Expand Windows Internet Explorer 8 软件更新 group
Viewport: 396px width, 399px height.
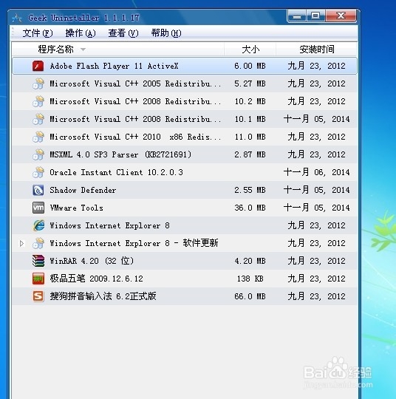21,244
